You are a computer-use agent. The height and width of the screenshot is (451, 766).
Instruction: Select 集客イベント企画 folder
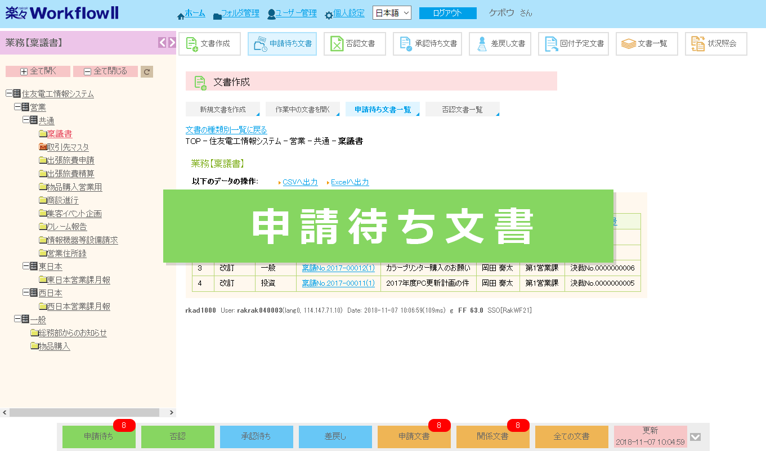[x=74, y=214]
